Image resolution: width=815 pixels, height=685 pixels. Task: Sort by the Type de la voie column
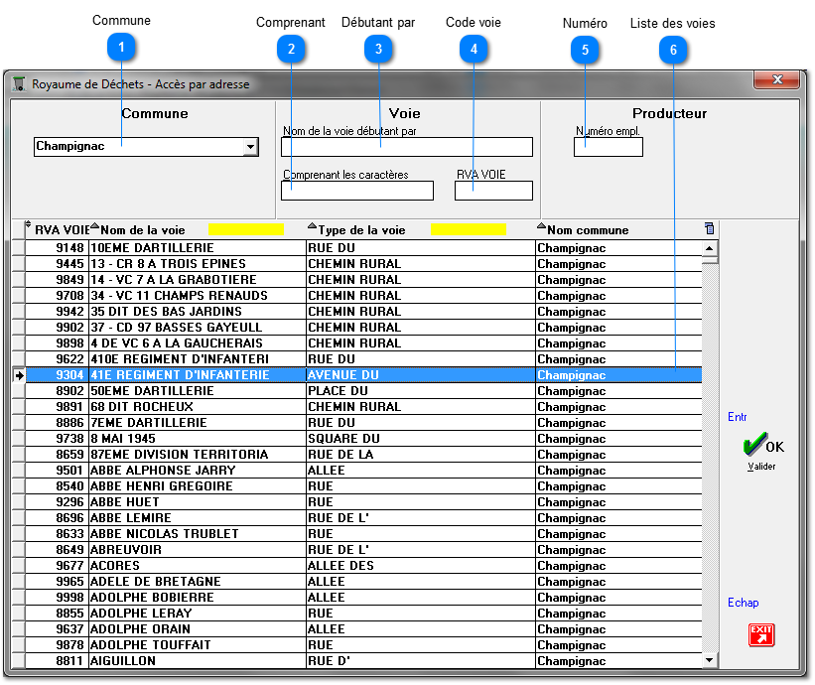pyautogui.click(x=361, y=230)
